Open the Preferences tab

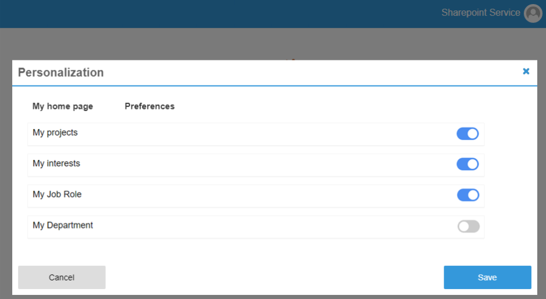pos(149,106)
